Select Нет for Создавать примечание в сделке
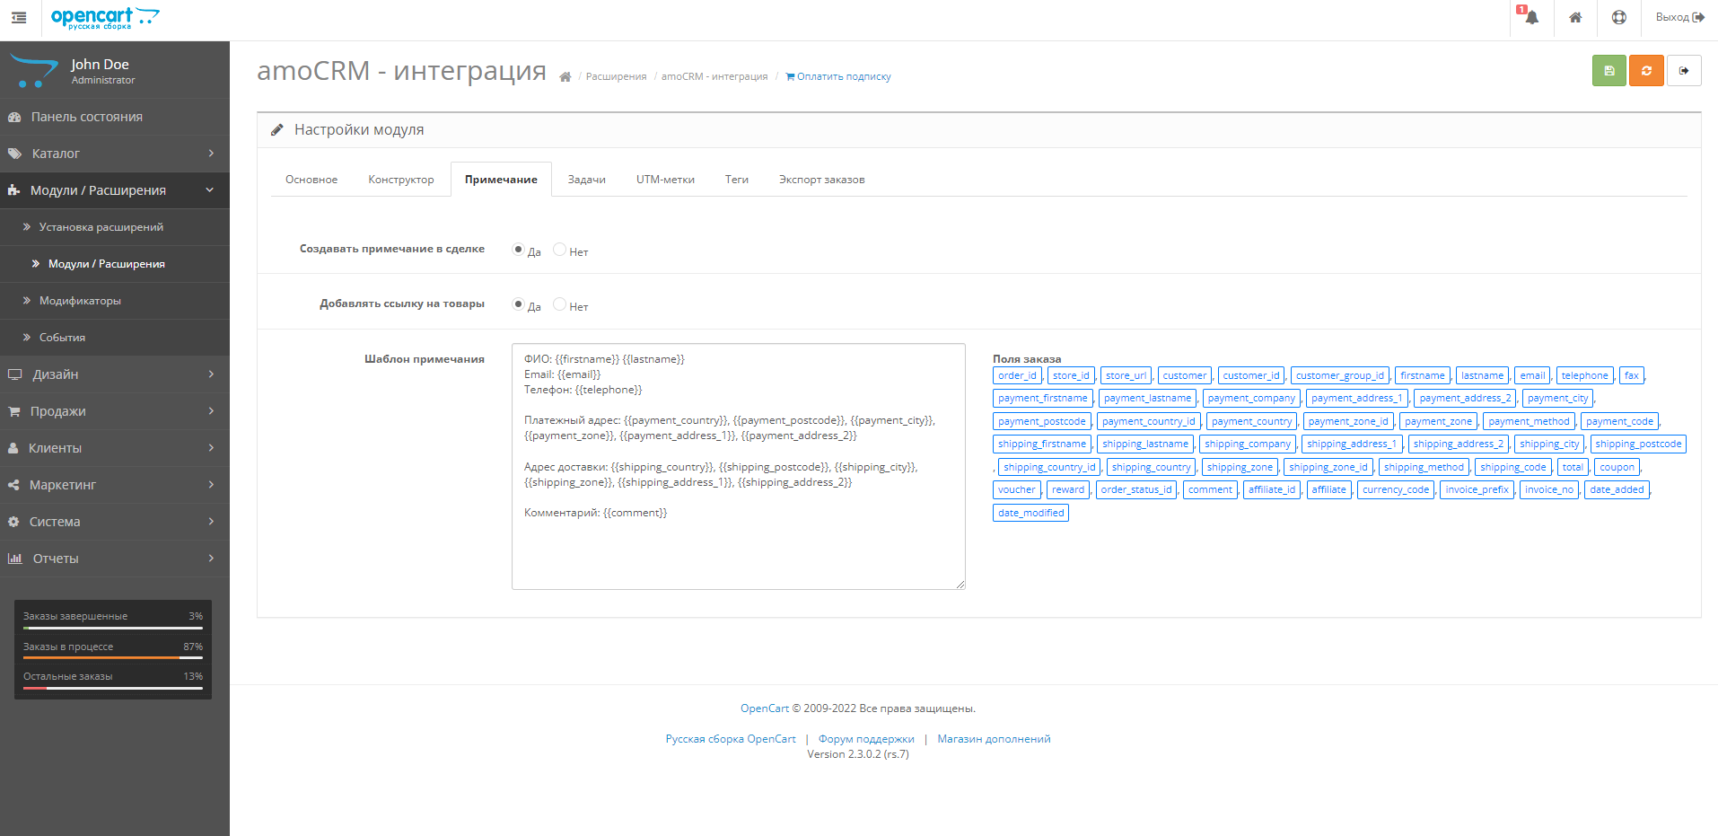 click(559, 250)
